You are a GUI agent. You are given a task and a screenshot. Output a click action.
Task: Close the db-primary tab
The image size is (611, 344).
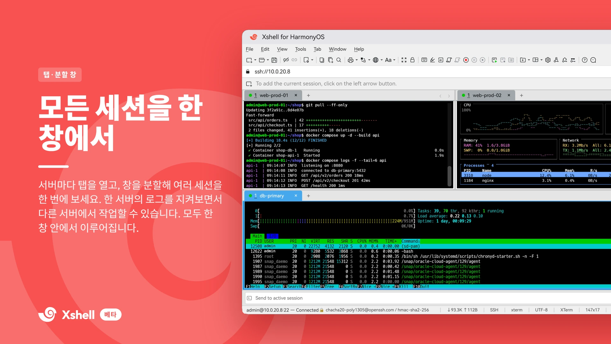(296, 196)
